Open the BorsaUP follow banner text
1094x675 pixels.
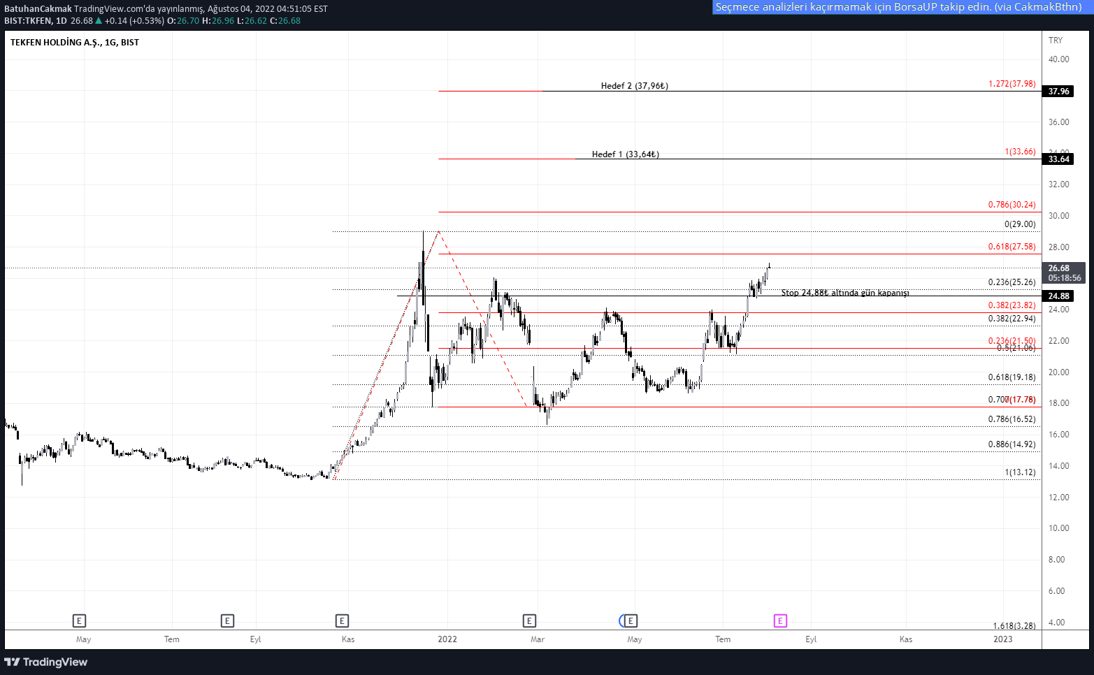pyautogui.click(x=898, y=7)
